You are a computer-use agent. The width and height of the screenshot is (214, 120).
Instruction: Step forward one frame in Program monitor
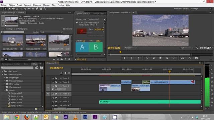(167, 58)
